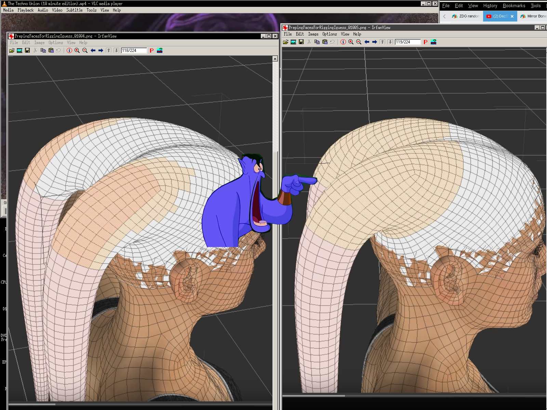The image size is (547, 410).
Task: Open Options menu in right IrfanView window
Action: [x=330, y=34]
